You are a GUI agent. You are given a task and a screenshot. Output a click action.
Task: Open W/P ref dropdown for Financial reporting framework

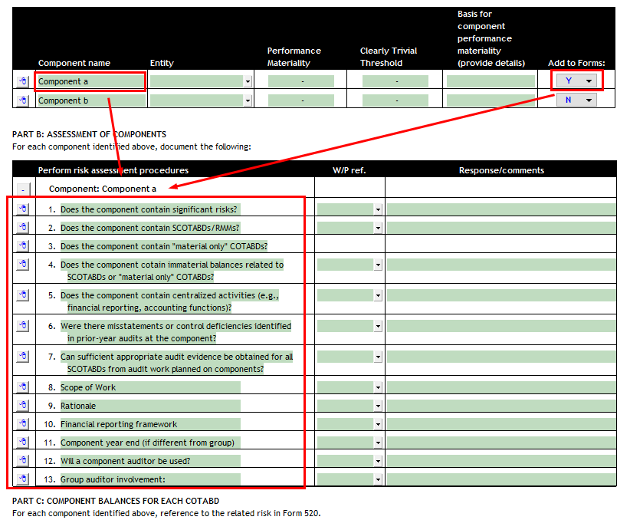coord(378,424)
